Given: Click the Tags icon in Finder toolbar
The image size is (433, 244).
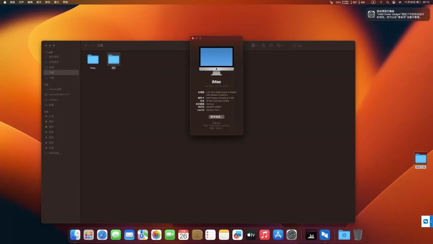Looking at the screenshot, I should (271, 45).
